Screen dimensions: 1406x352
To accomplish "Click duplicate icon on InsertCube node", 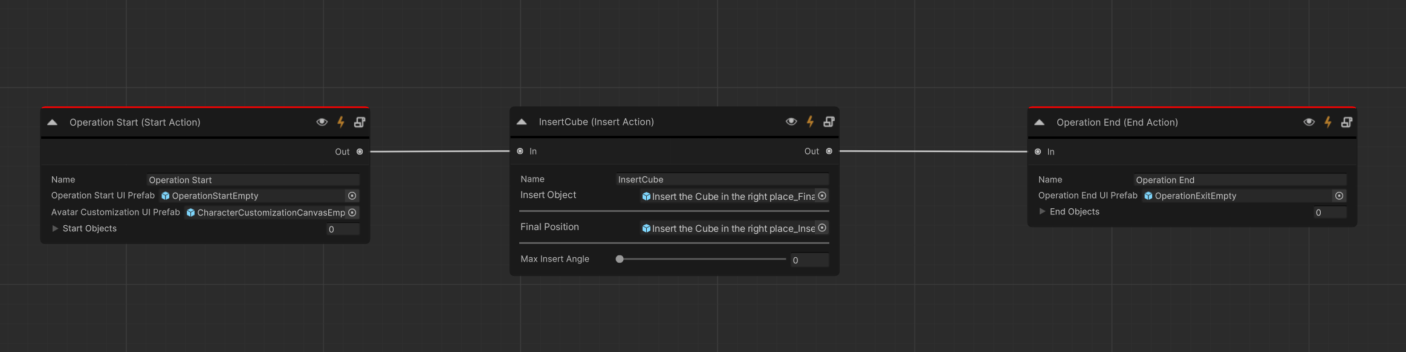I will click(829, 121).
